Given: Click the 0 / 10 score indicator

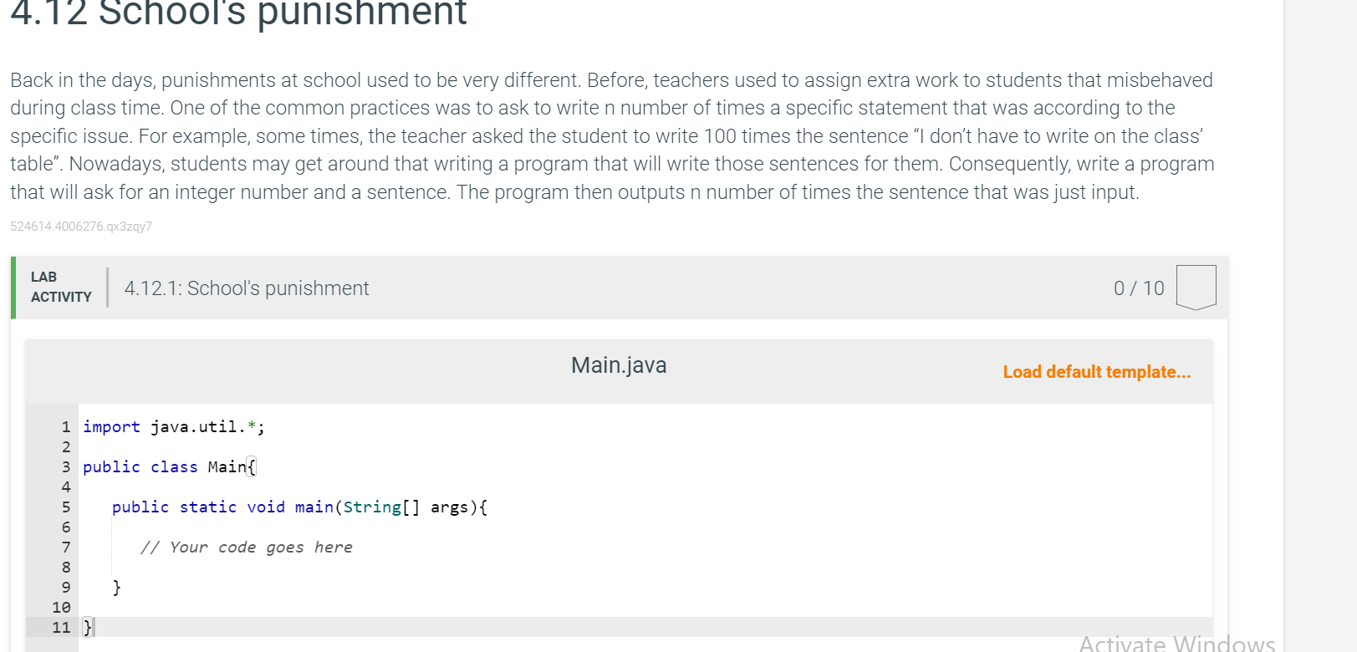Looking at the screenshot, I should click(x=1139, y=288).
